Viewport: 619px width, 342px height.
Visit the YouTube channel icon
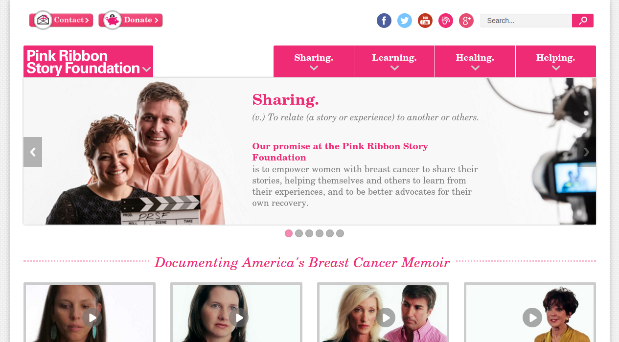(425, 21)
